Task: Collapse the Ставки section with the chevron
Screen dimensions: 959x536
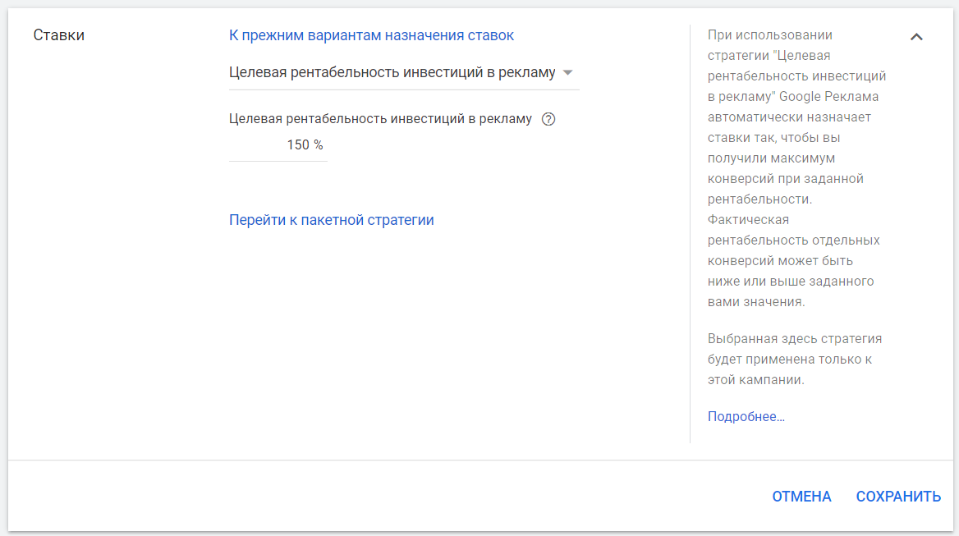Action: [916, 37]
